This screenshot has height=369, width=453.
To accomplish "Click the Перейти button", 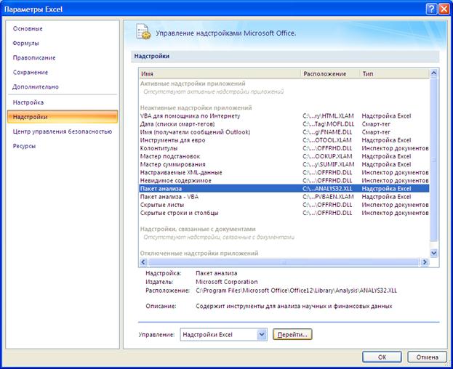I will (292, 334).
